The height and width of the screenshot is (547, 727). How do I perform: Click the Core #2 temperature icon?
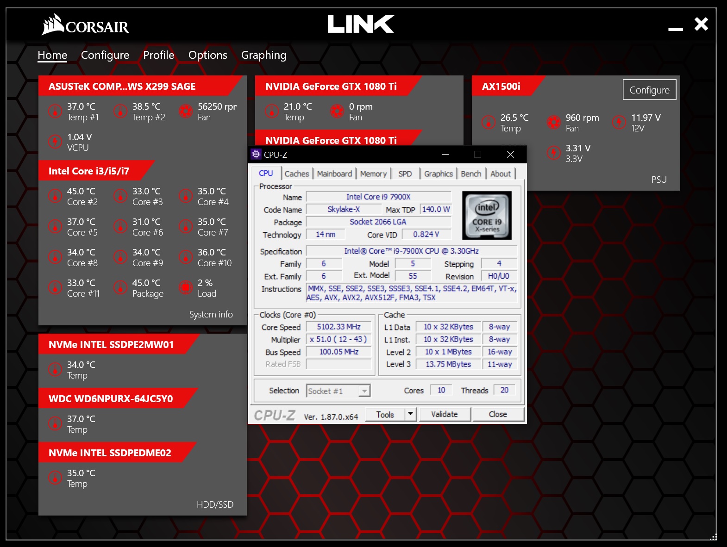point(55,196)
